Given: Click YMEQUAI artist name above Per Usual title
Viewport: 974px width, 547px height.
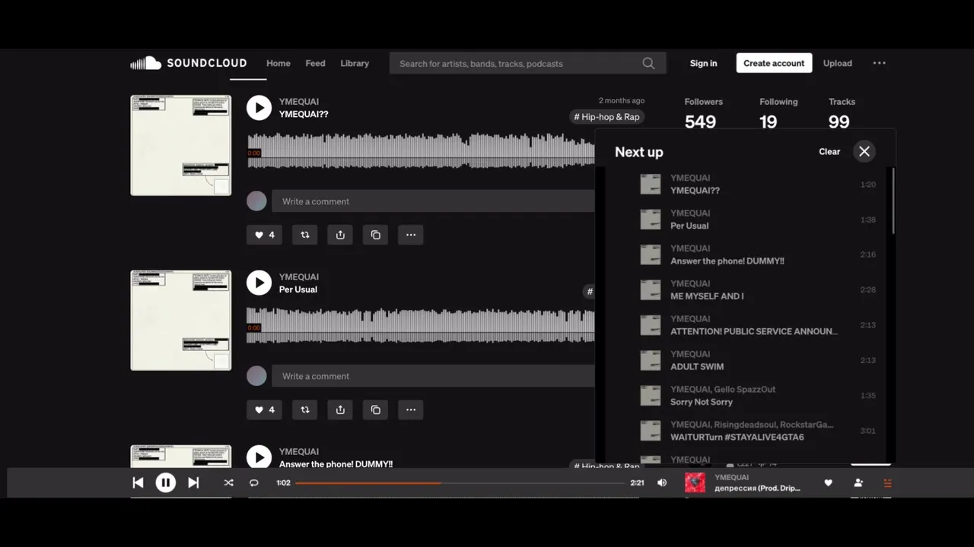Looking at the screenshot, I should click(x=299, y=277).
